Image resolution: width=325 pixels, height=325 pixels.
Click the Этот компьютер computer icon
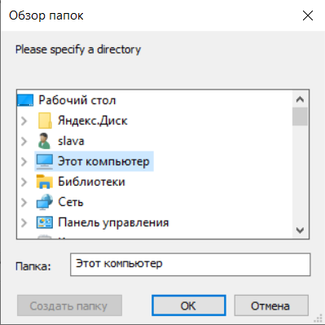[45, 161]
